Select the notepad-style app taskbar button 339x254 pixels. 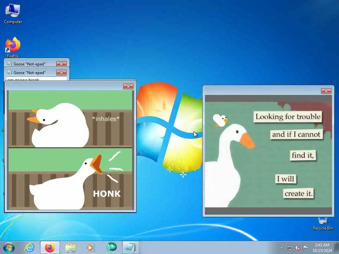(x=130, y=247)
